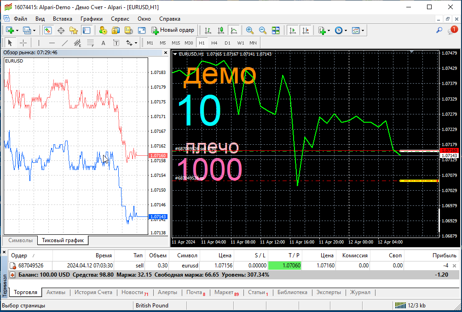Open the Новости tab
462x312 pixels.
(x=134, y=292)
